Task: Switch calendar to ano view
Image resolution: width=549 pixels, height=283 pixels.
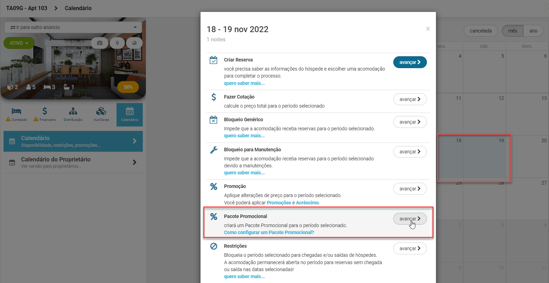Action: click(533, 31)
